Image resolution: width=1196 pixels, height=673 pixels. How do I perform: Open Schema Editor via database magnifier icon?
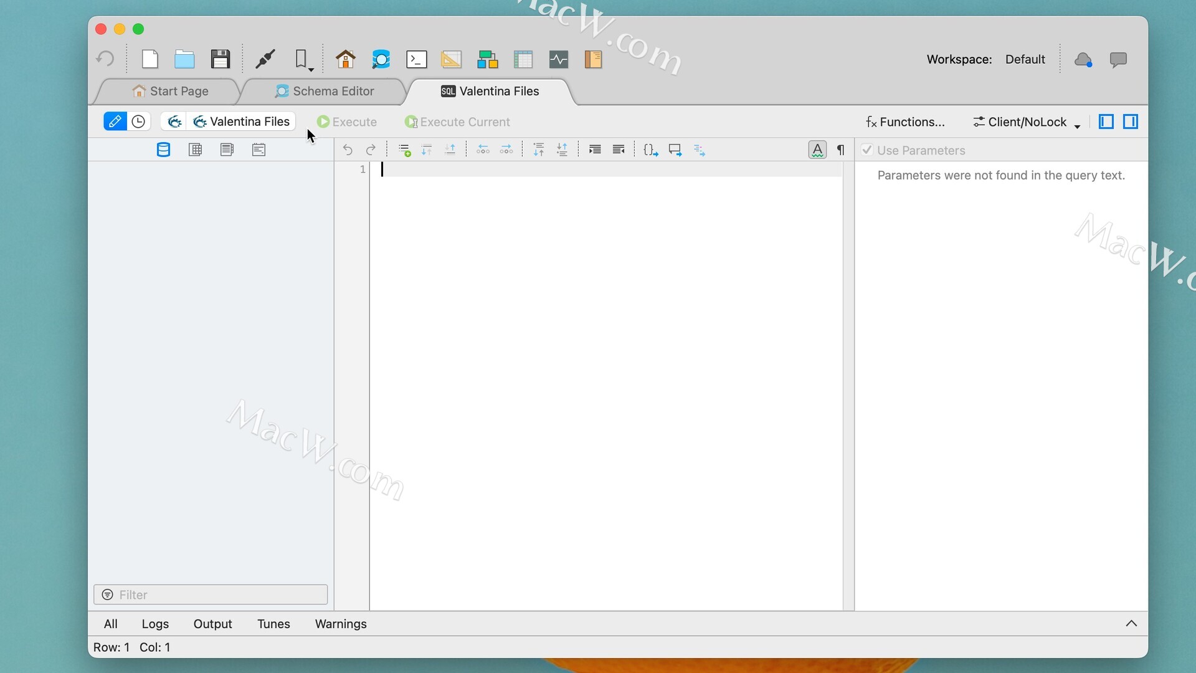pos(381,59)
